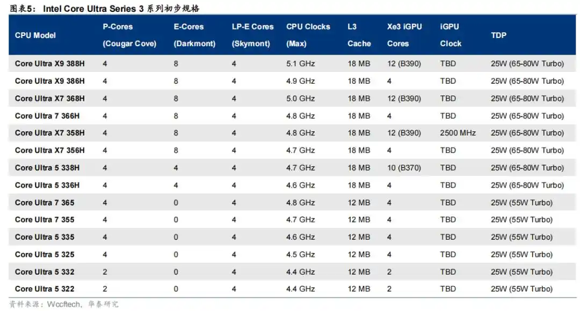The width and height of the screenshot is (580, 311).
Task: Click the Xe3 iGPU Cores header
Action: pos(404,35)
